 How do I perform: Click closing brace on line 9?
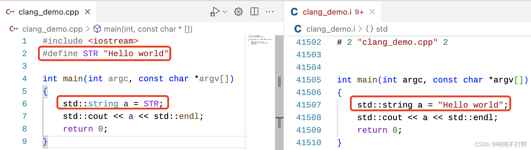[x=45, y=141]
